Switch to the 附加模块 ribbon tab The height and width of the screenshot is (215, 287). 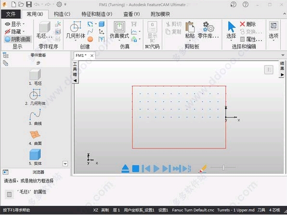[x=160, y=14]
